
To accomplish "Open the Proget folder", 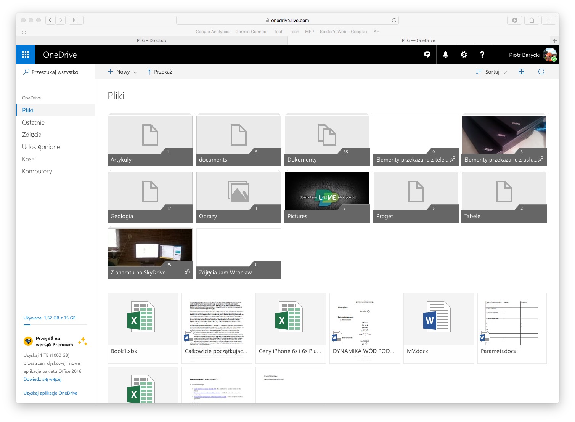I will pos(416,197).
